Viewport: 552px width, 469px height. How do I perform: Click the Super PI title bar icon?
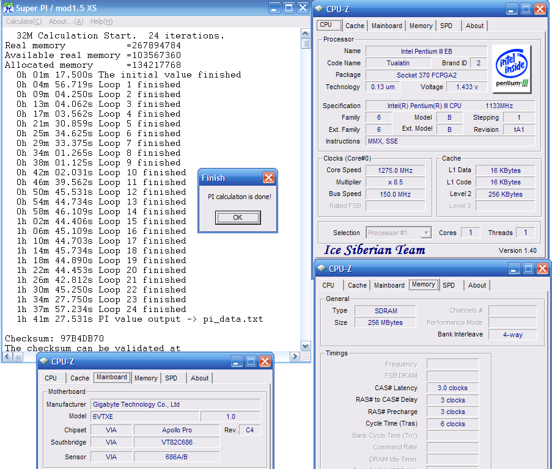pos(8,8)
